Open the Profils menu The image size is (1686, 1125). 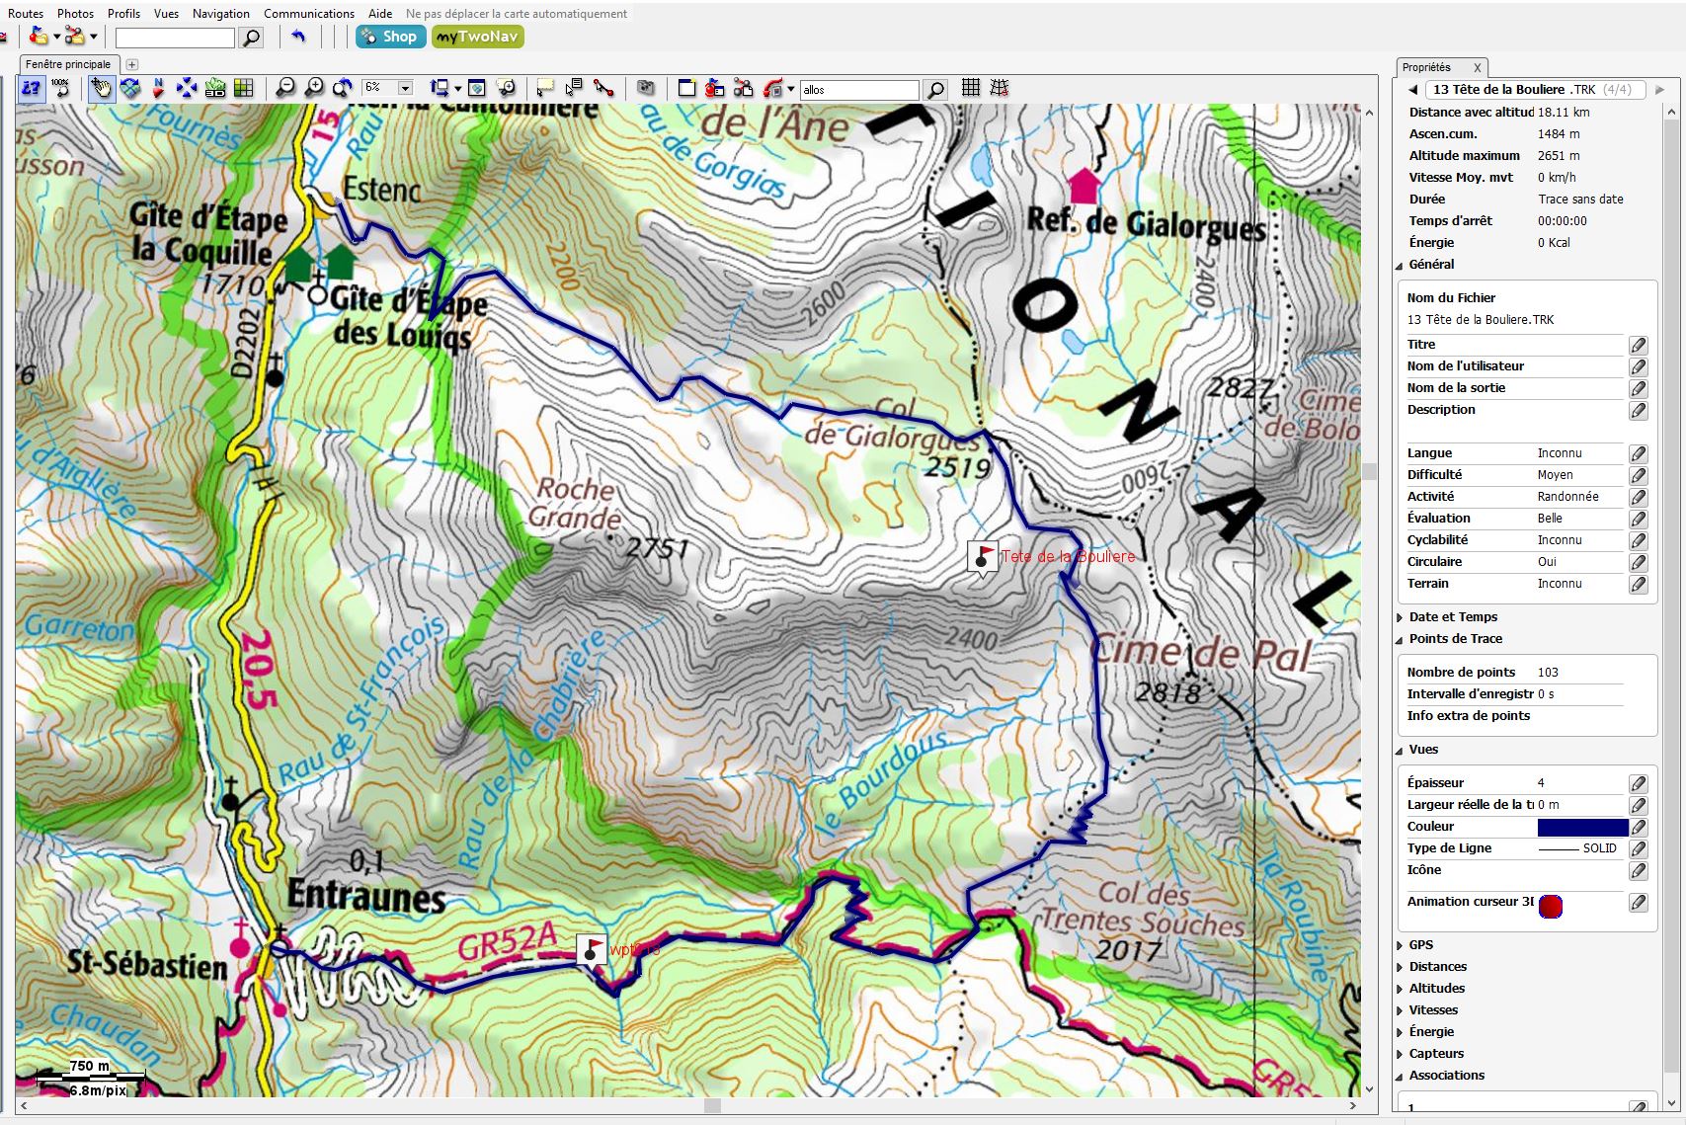pyautogui.click(x=123, y=14)
